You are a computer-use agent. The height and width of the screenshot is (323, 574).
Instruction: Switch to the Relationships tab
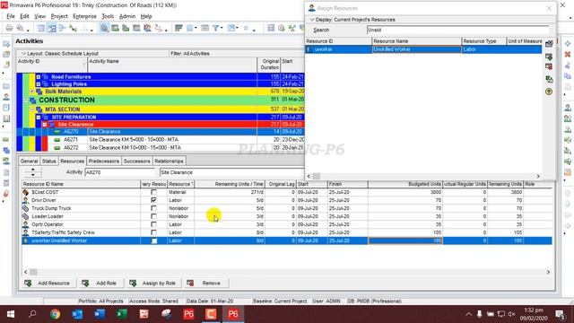tap(169, 161)
